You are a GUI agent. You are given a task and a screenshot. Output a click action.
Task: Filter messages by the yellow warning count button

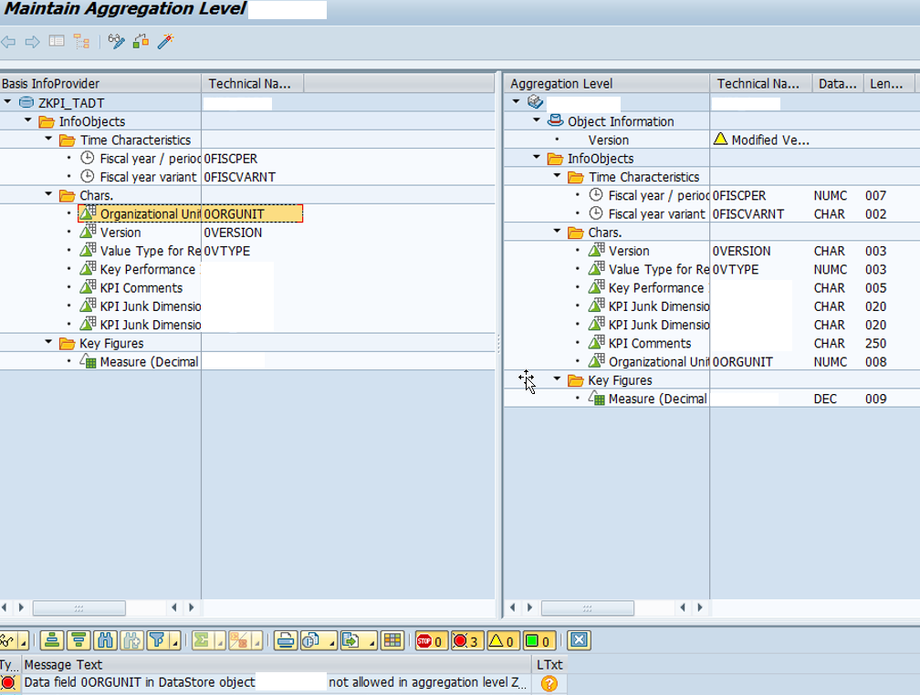(503, 641)
